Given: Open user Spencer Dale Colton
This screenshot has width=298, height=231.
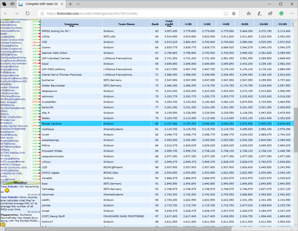Looking at the screenshot, I should point(54,53).
